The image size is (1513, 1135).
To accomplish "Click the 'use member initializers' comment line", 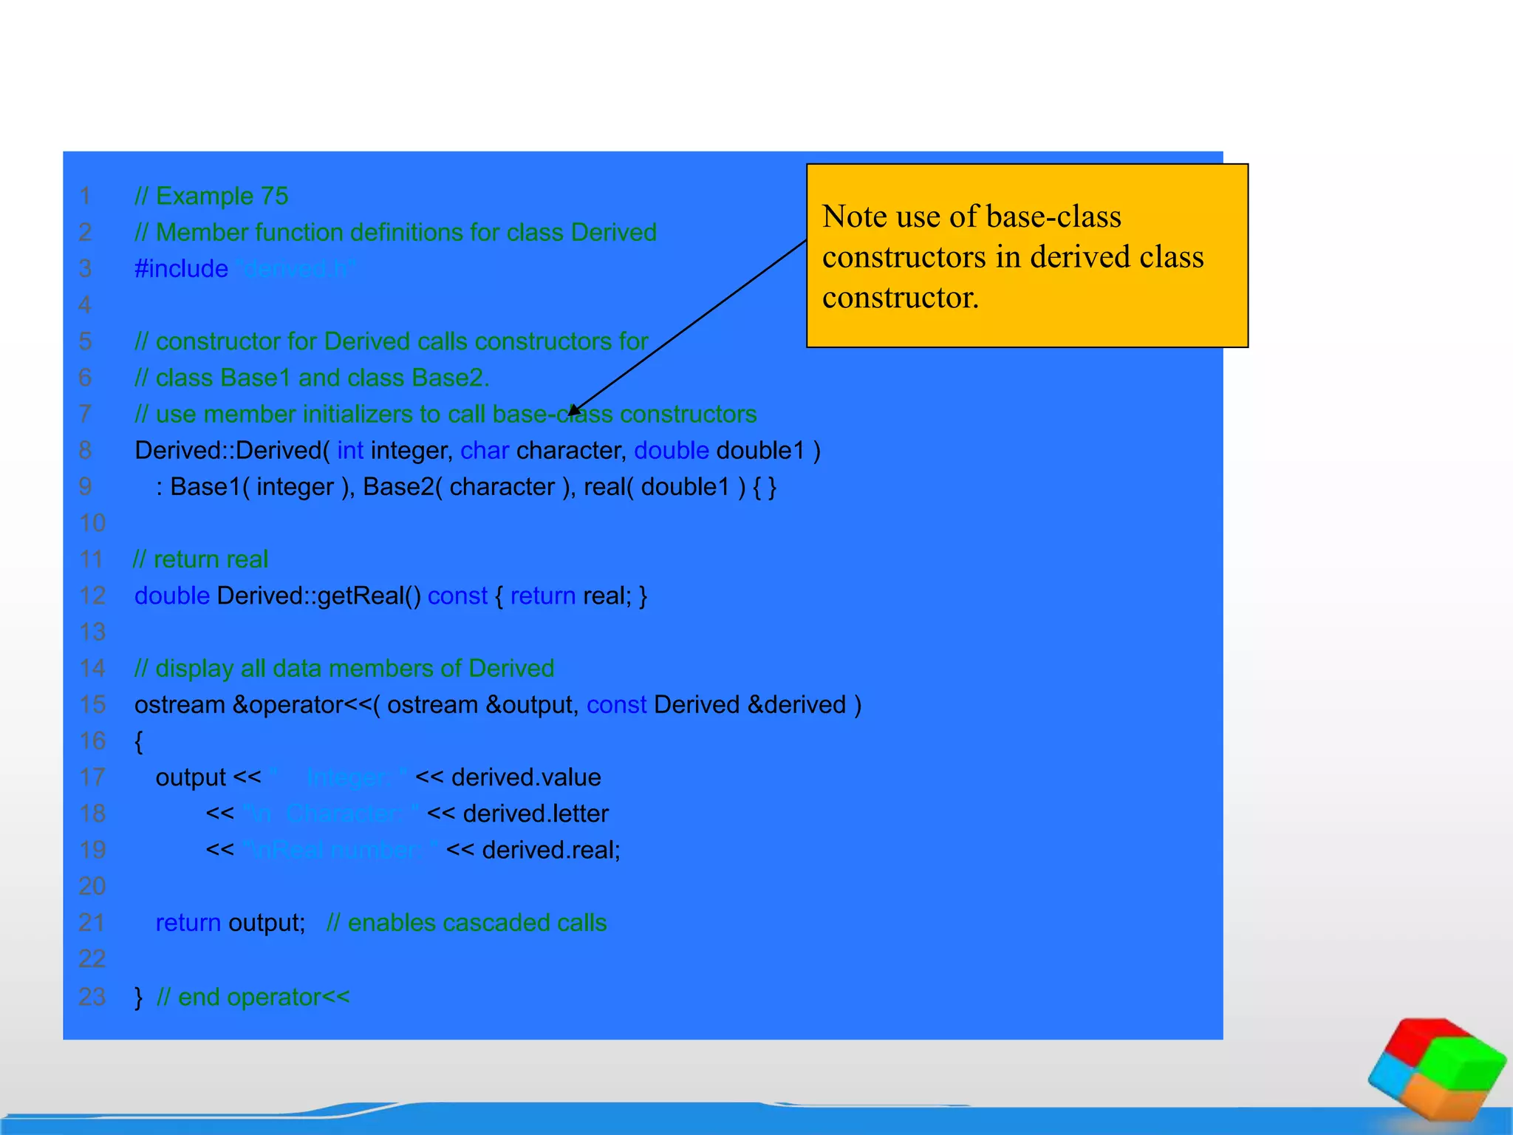I will point(445,414).
